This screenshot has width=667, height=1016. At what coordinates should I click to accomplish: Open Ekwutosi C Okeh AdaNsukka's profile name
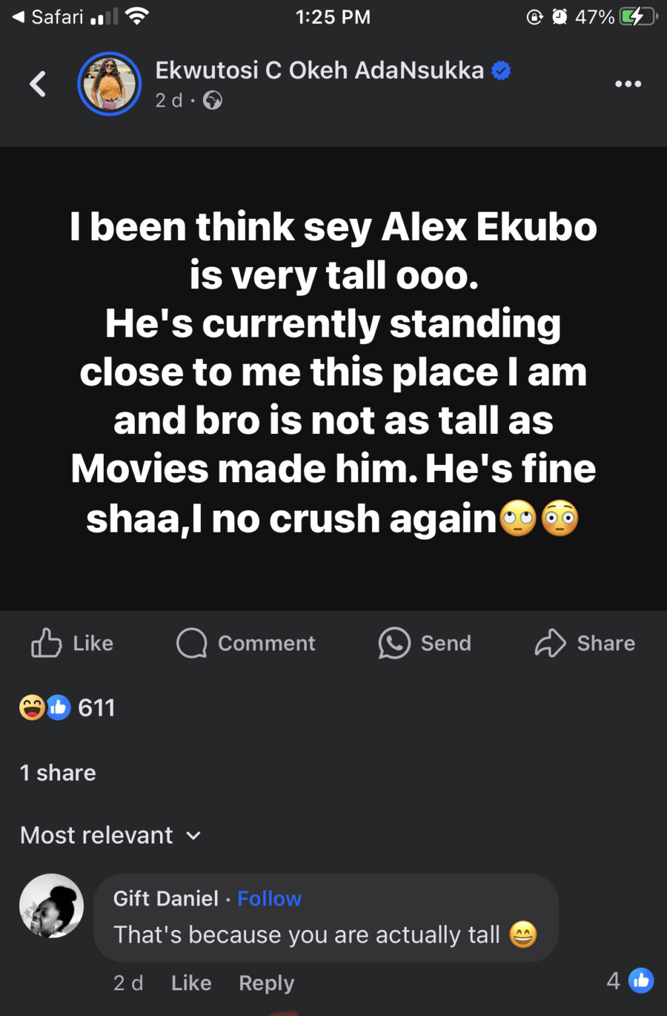(319, 70)
